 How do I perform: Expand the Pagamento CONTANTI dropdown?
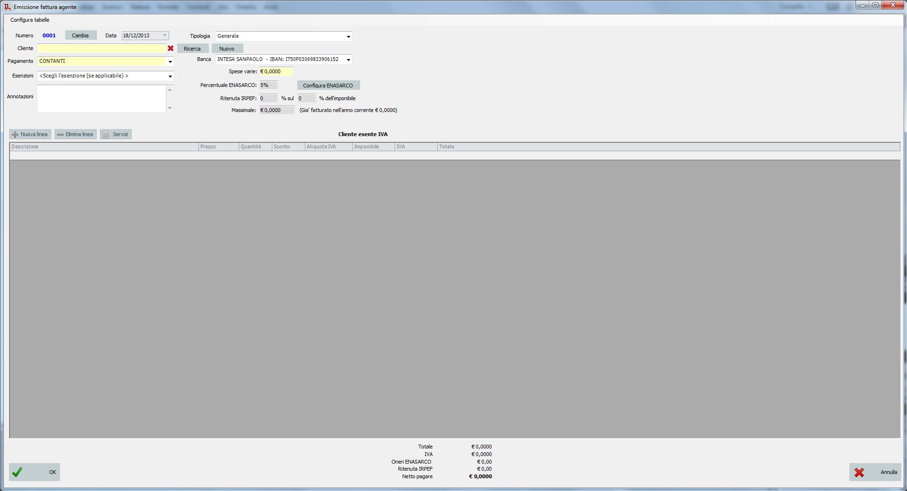[170, 61]
